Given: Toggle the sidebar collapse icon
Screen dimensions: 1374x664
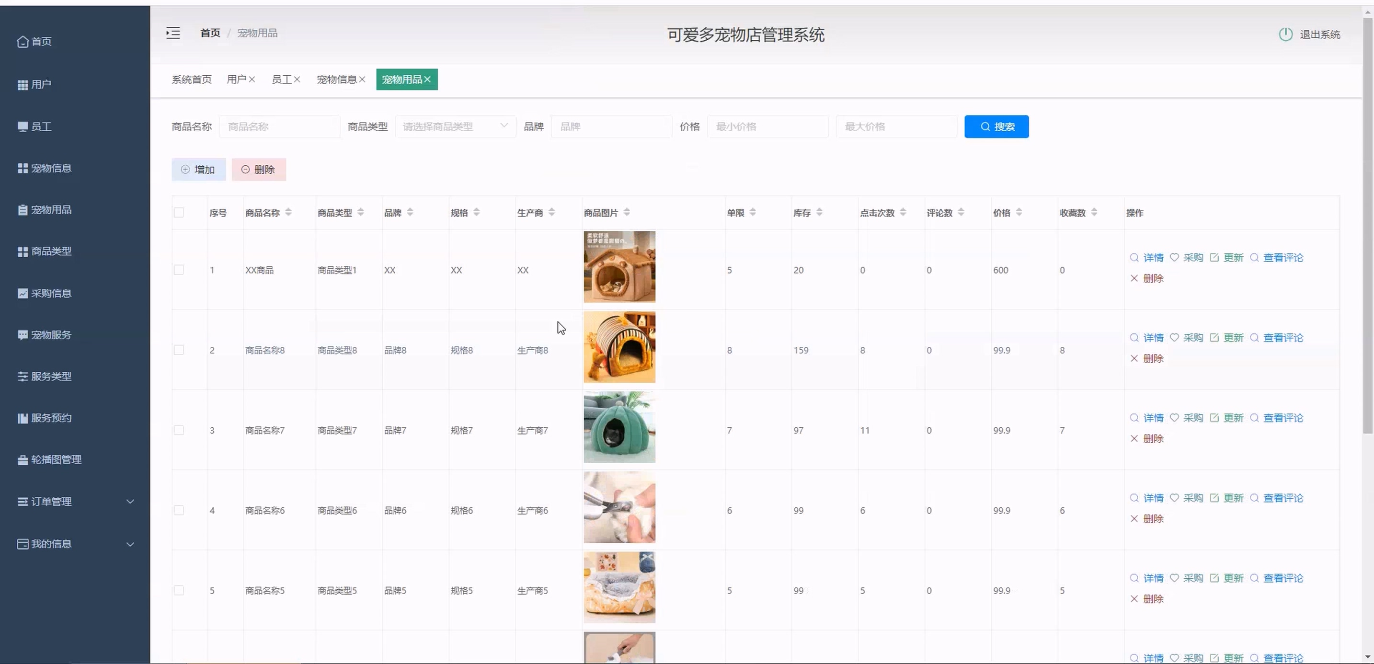Looking at the screenshot, I should pos(173,33).
